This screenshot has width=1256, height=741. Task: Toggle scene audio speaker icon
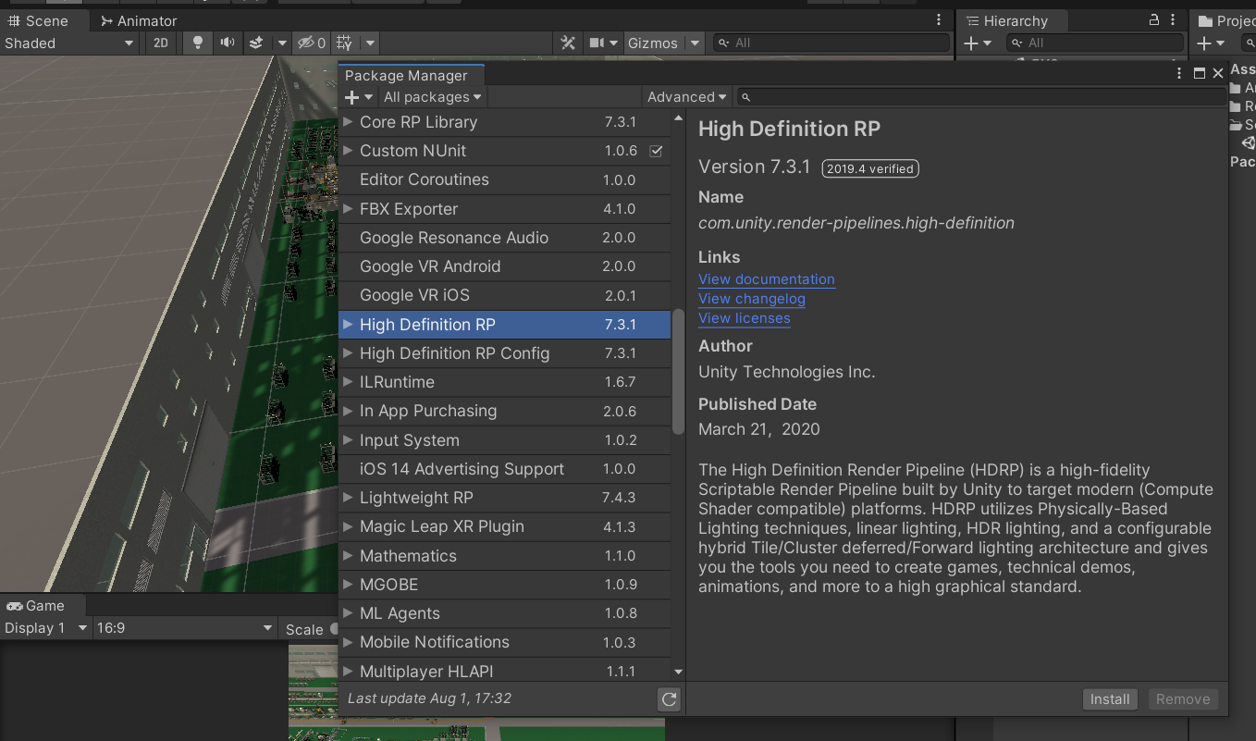(x=227, y=43)
